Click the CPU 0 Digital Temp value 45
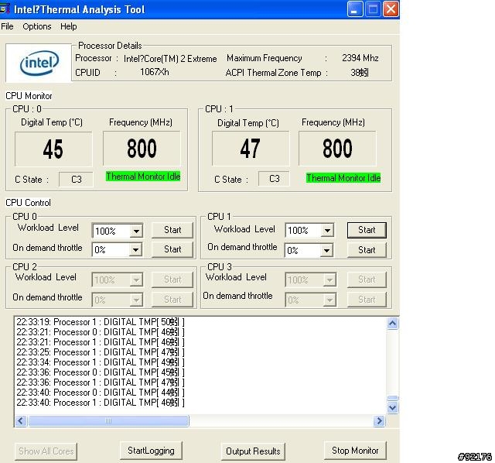This screenshot has height=463, width=495. point(53,149)
